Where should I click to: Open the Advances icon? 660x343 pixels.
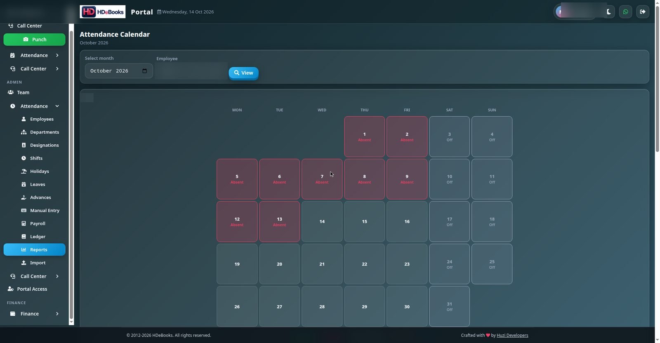click(x=24, y=197)
